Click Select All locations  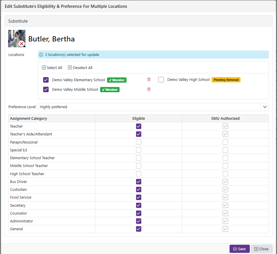click(x=52, y=68)
